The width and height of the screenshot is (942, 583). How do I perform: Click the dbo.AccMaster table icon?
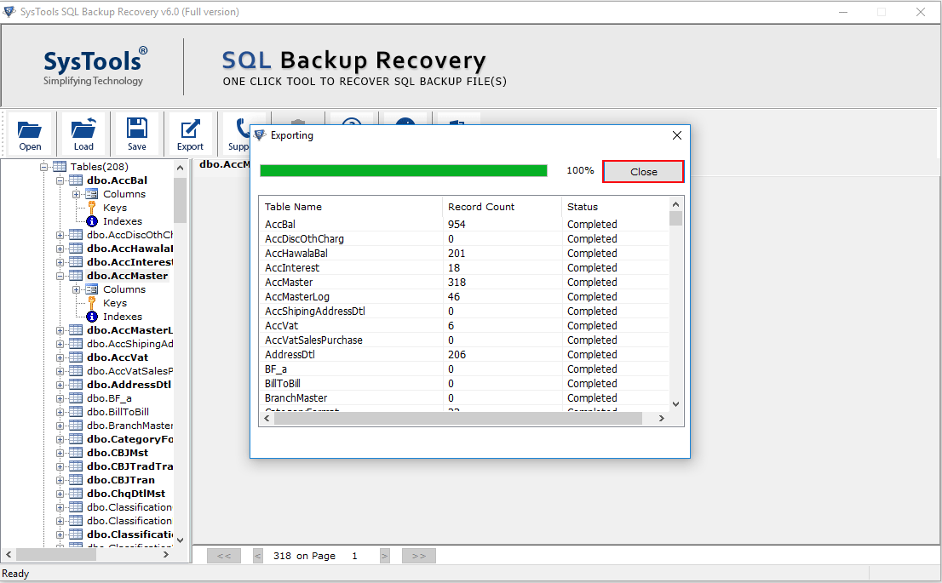tap(76, 277)
